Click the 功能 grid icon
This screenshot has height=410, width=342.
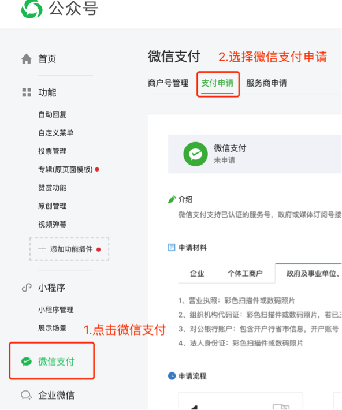(x=27, y=92)
